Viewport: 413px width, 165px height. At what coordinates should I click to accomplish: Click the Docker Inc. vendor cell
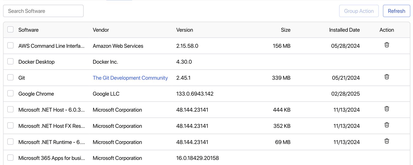[x=105, y=62]
